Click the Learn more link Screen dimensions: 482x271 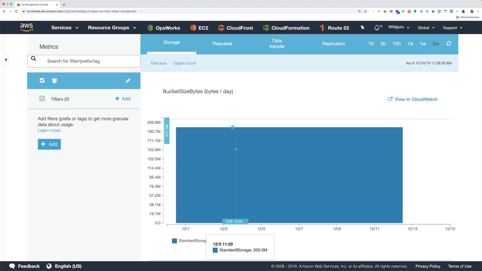[49, 131]
